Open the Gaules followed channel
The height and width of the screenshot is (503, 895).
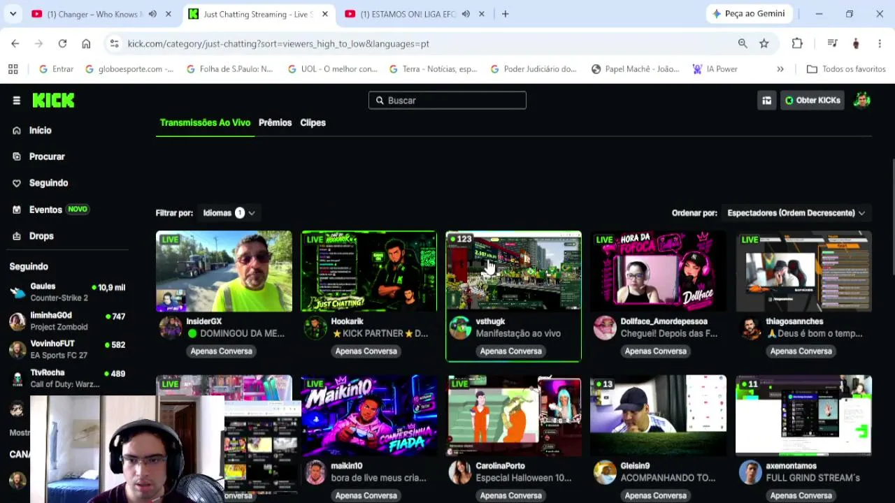coord(67,292)
